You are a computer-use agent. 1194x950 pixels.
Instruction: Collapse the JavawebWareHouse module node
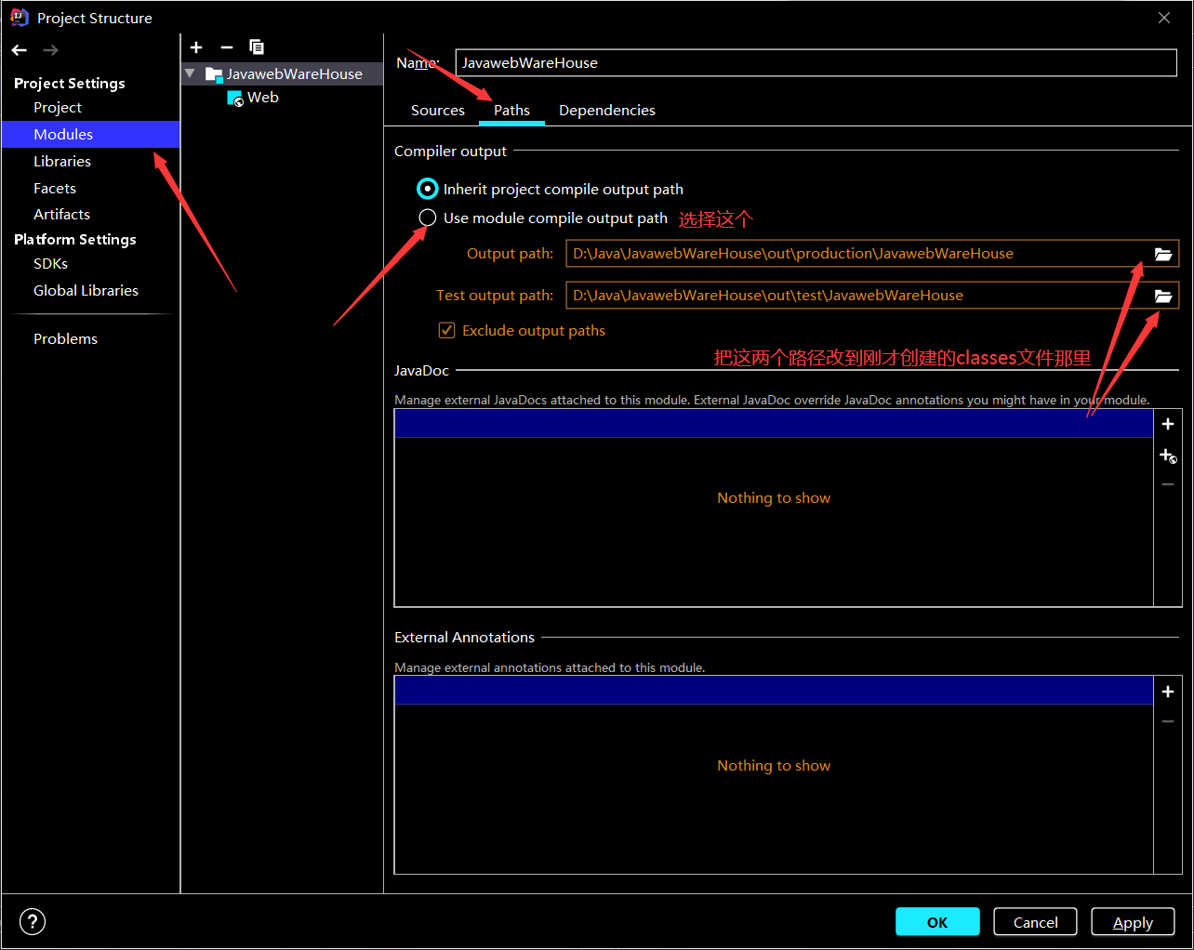(x=190, y=73)
